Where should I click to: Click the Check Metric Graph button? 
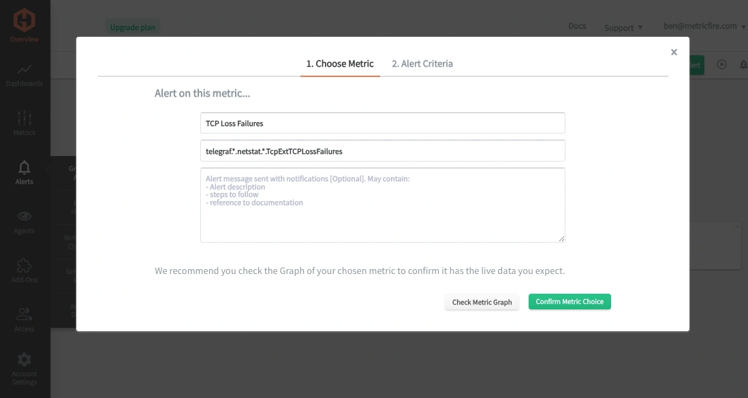pyautogui.click(x=482, y=302)
